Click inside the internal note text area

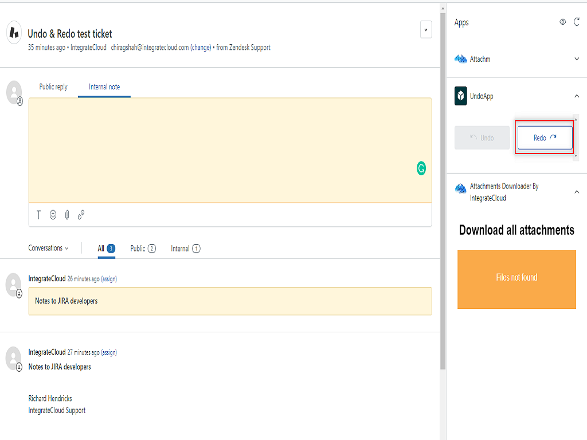point(229,149)
